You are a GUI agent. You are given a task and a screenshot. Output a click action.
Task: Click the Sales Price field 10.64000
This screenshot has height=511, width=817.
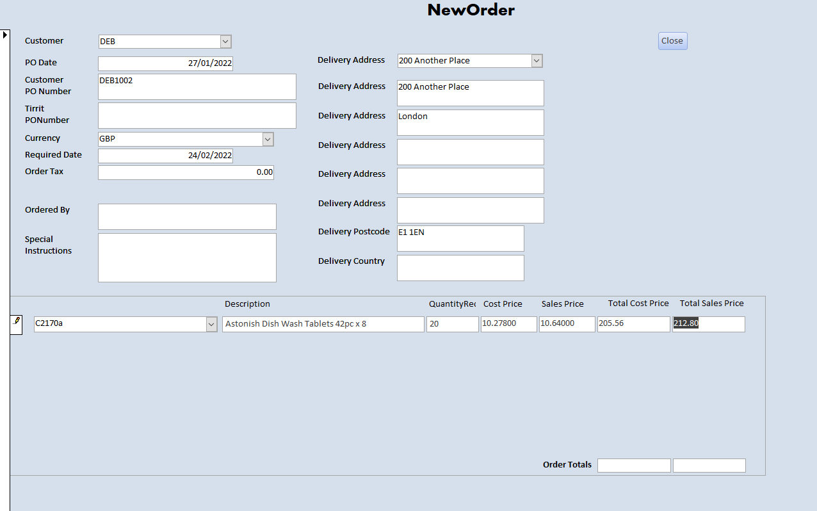567,324
